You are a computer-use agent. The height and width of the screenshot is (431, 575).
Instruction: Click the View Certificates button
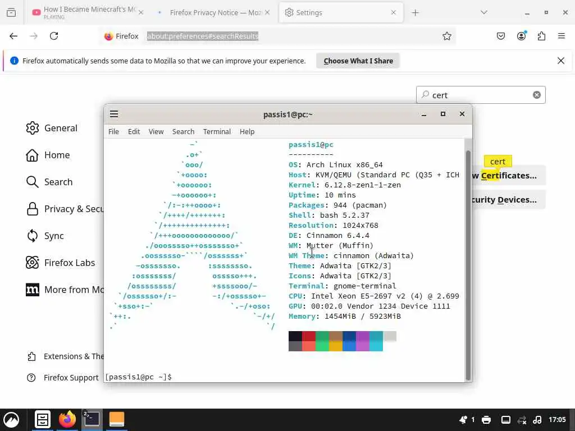click(x=509, y=176)
